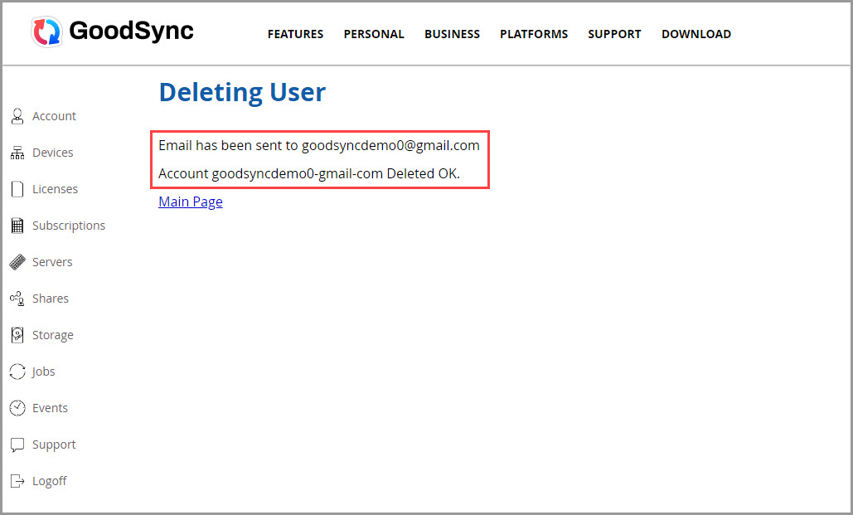This screenshot has width=853, height=515.
Task: Follow the Main Page link
Action: (x=191, y=202)
